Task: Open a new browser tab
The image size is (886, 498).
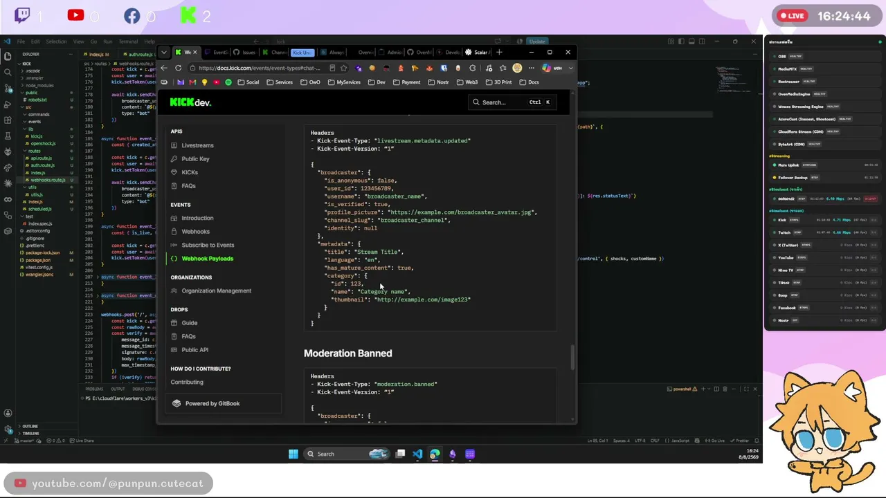Action: pyautogui.click(x=499, y=52)
